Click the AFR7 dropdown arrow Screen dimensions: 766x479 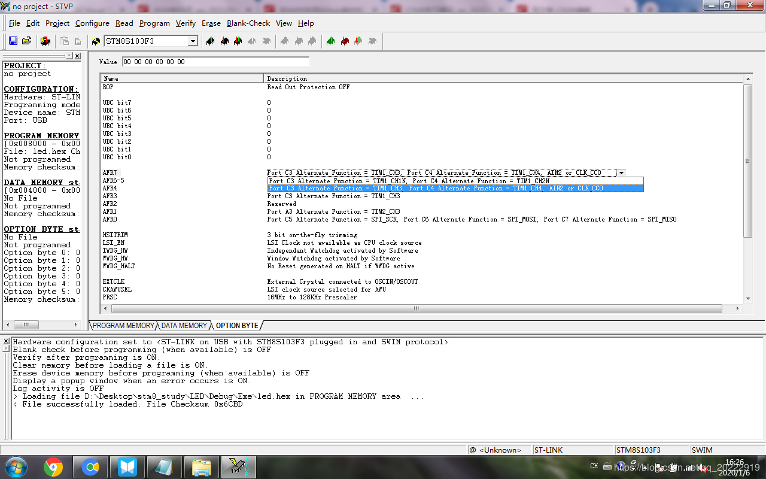pyautogui.click(x=621, y=173)
